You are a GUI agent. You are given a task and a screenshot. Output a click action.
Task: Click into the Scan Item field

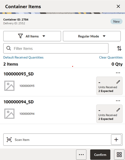[x=57, y=140]
